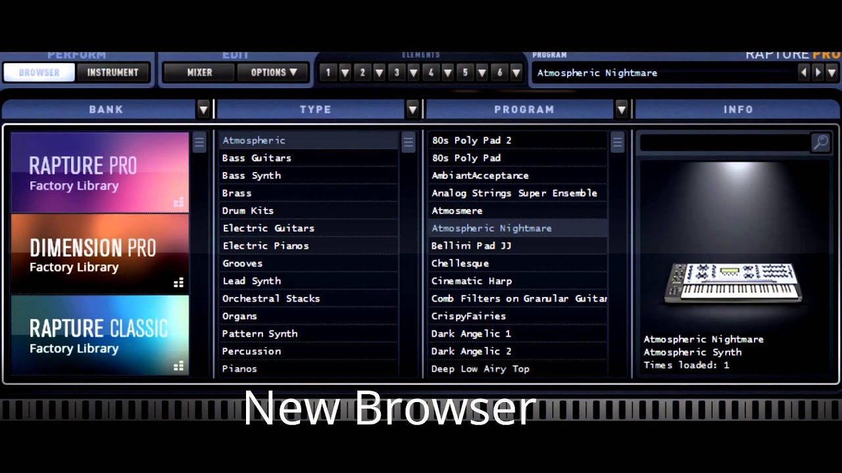Expand the Program column dropdown arrow
Image resolution: width=842 pixels, height=473 pixels.
622,110
